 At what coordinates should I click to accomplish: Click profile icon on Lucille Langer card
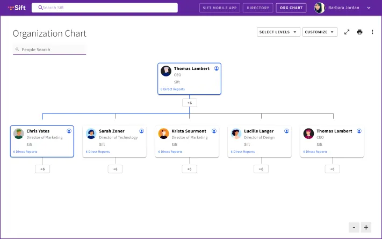click(286, 131)
